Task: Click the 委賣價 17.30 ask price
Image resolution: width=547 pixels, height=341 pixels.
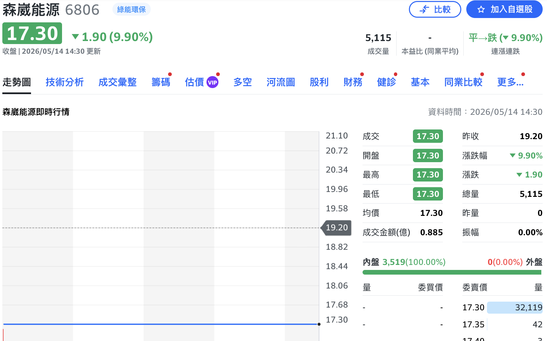Action: [473, 308]
